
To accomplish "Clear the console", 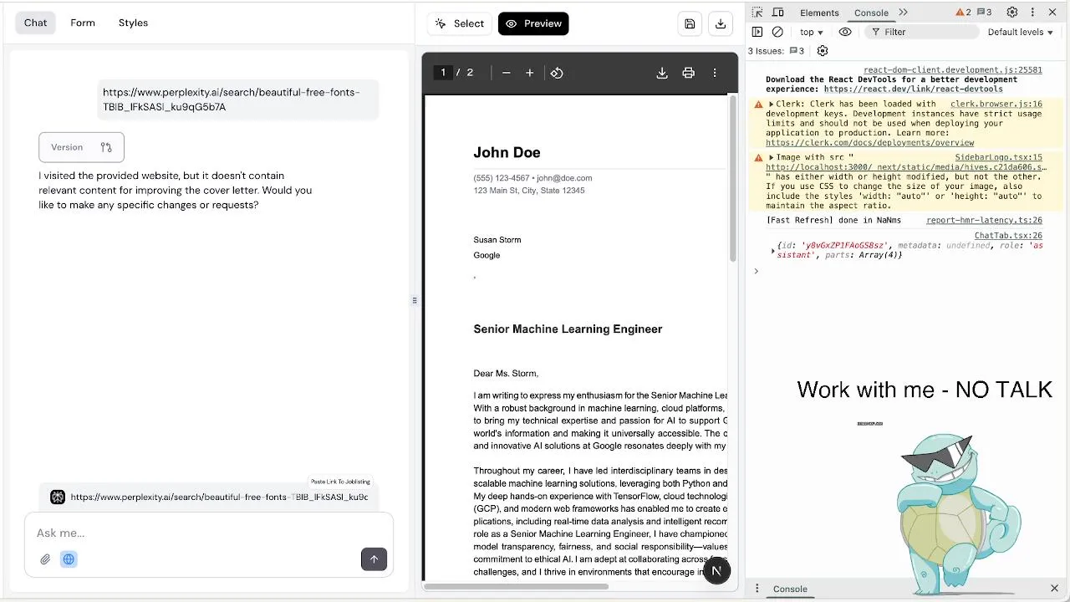I will (777, 32).
